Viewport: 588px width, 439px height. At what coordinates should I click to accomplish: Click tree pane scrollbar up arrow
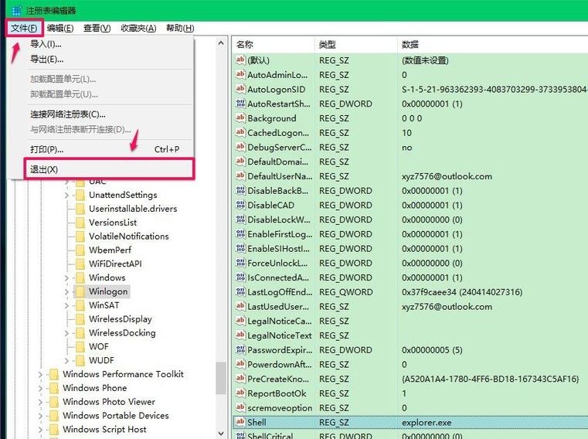click(221, 43)
